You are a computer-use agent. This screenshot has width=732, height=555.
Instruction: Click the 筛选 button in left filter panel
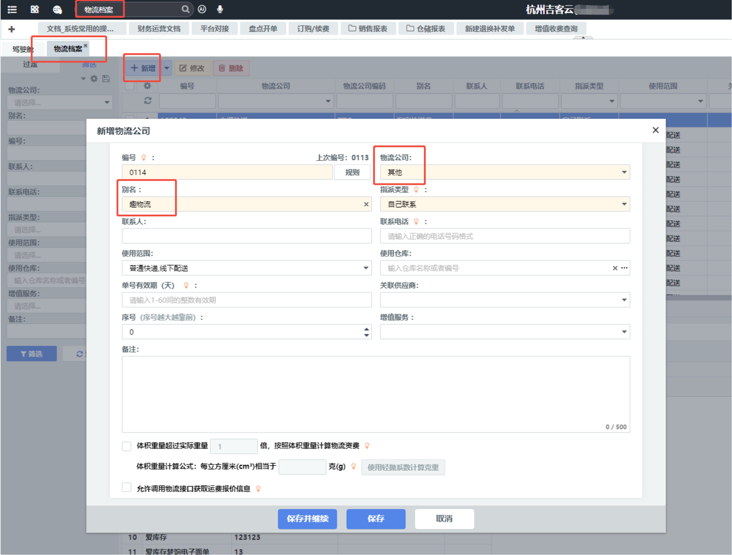coord(31,354)
